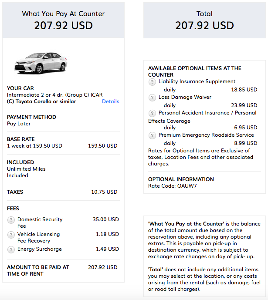Click the Loss Damage Waiver label

click(x=185, y=97)
